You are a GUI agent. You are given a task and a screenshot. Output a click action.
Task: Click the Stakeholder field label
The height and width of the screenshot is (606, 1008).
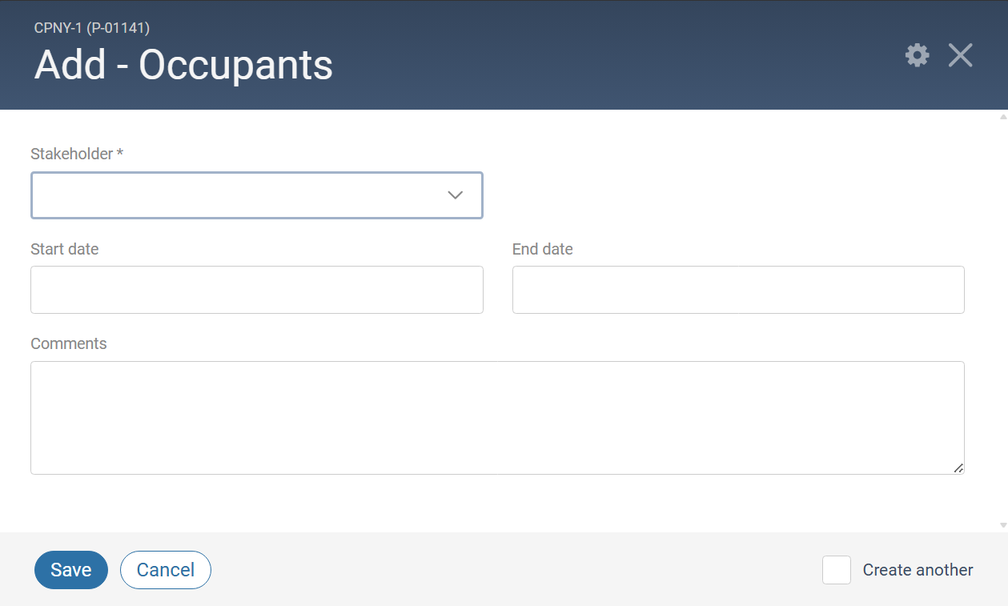tap(77, 154)
